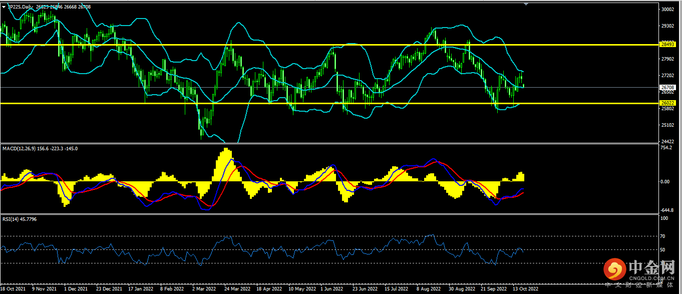Click the MACD(12,26,9) indicator label
The height and width of the screenshot is (294, 682).
coord(19,148)
